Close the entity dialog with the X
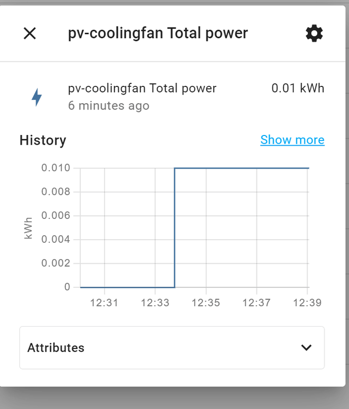Image resolution: width=349 pixels, height=409 pixels. point(30,33)
